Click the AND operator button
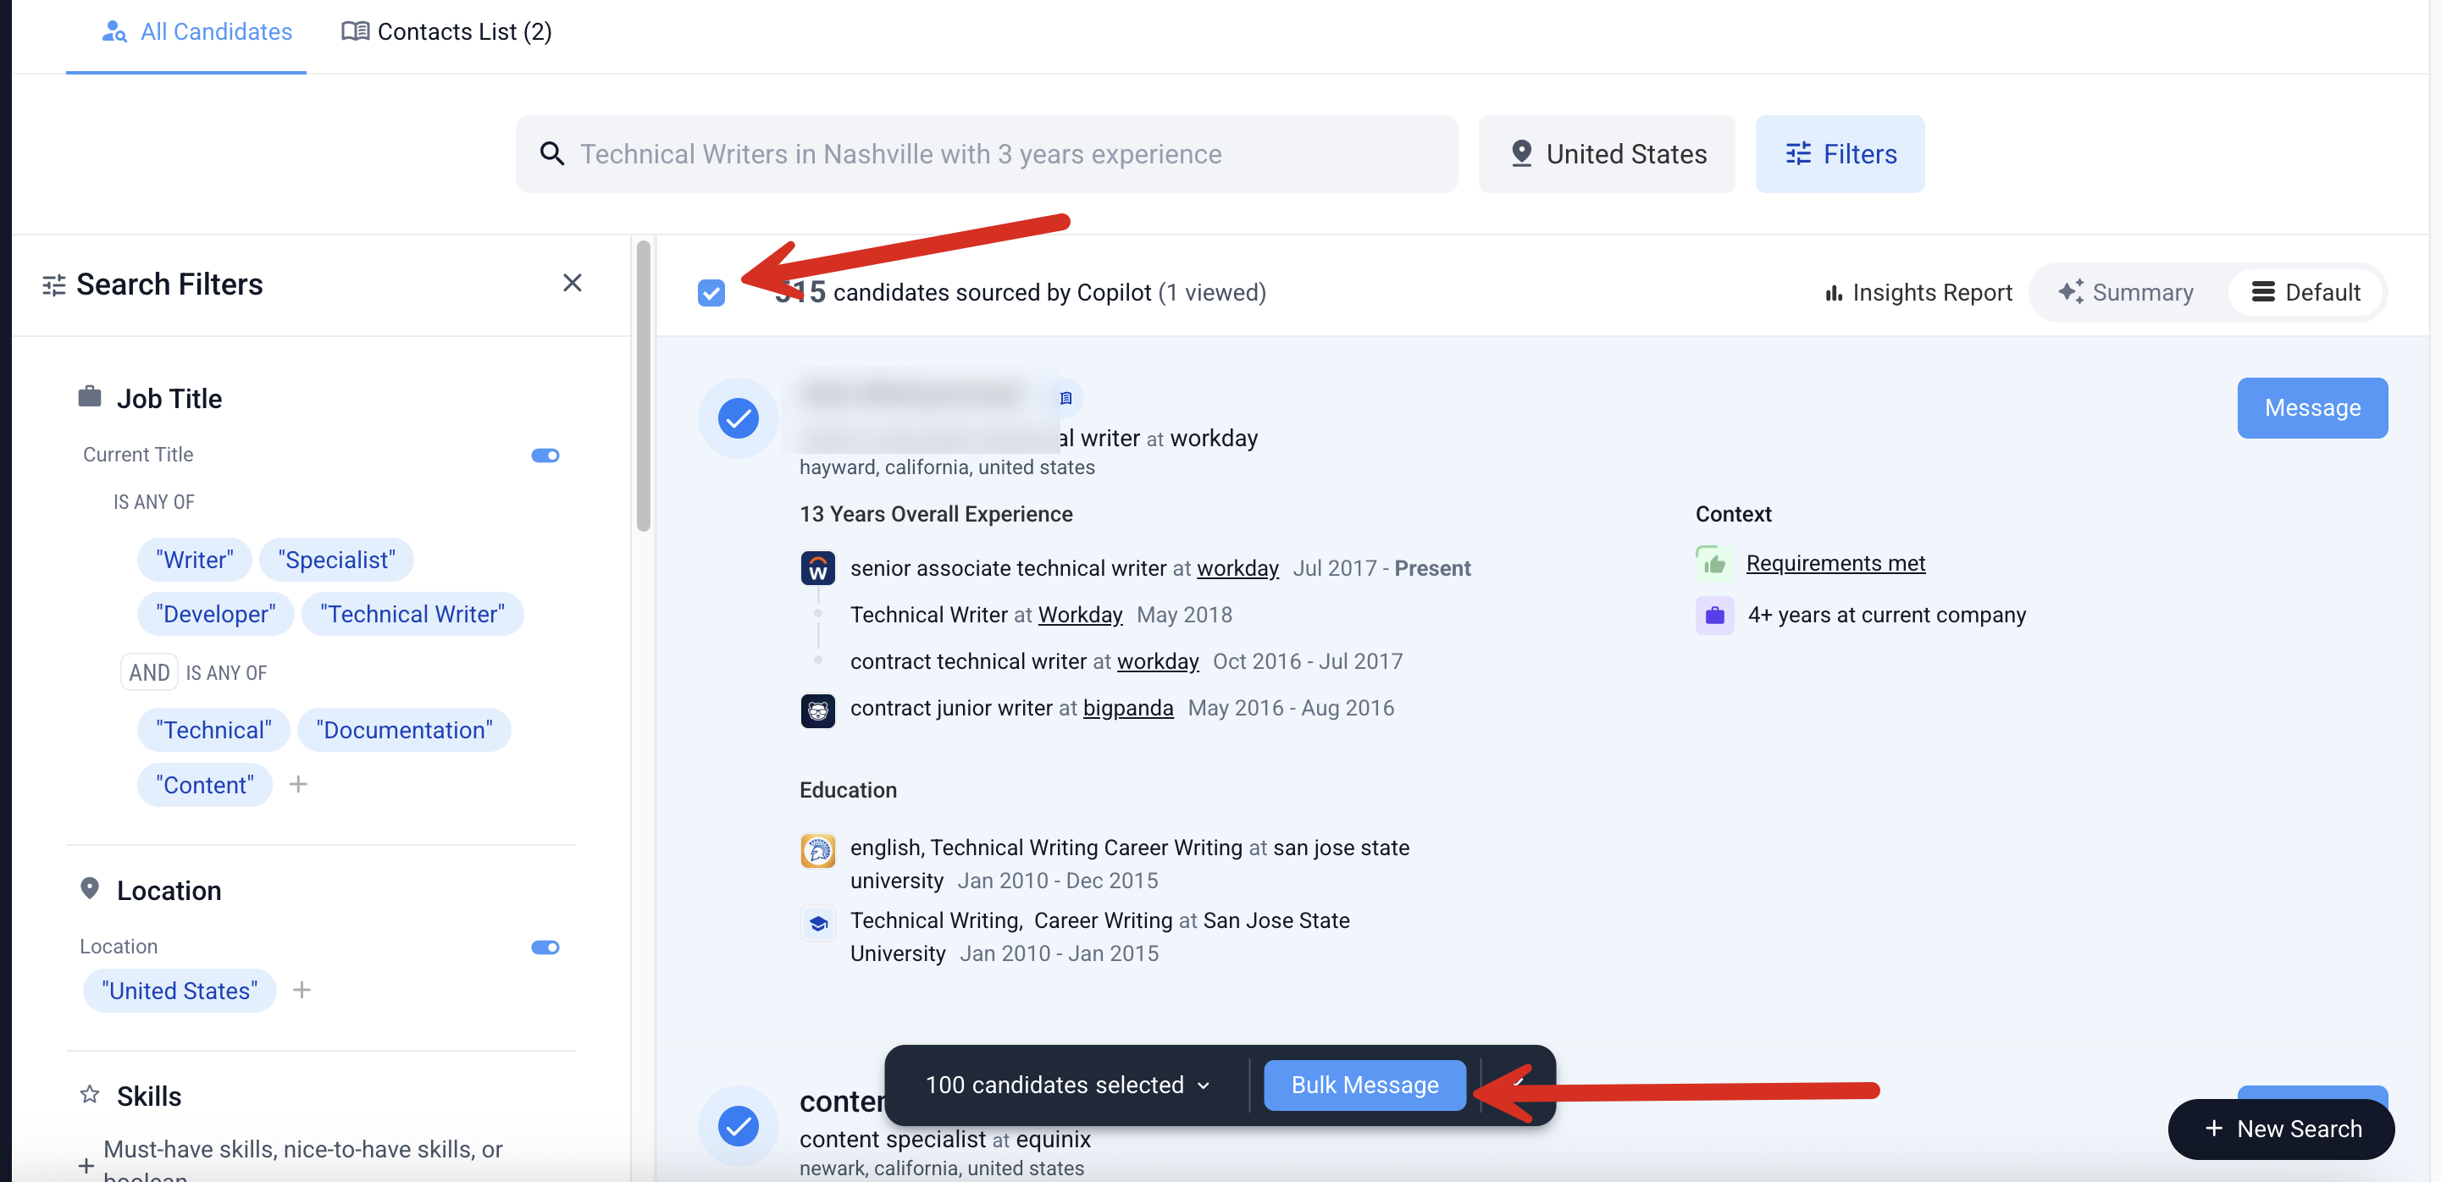The width and height of the screenshot is (2441, 1182). pos(149,671)
